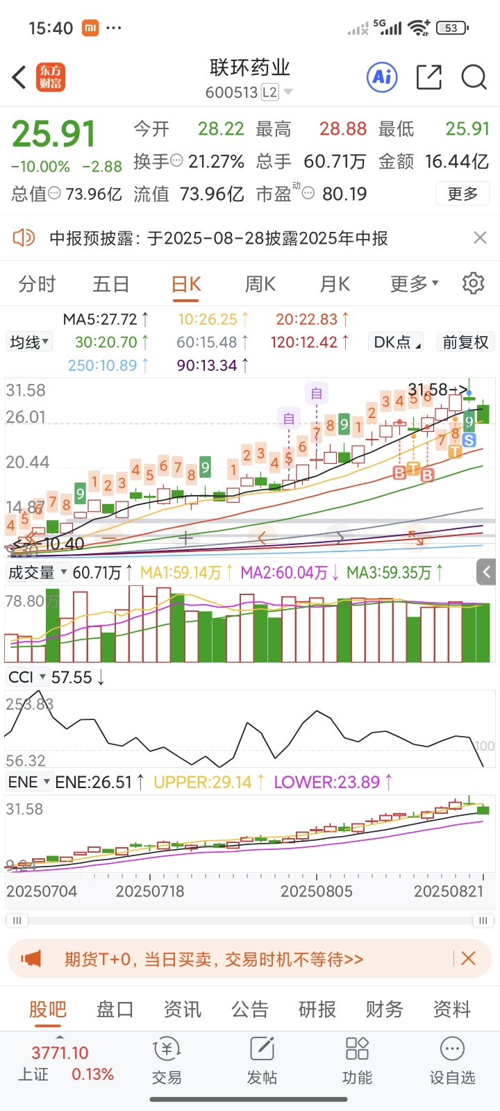Tap the 市盈 info smiley icon
Screen dimensions: 500x1111
(x=308, y=193)
